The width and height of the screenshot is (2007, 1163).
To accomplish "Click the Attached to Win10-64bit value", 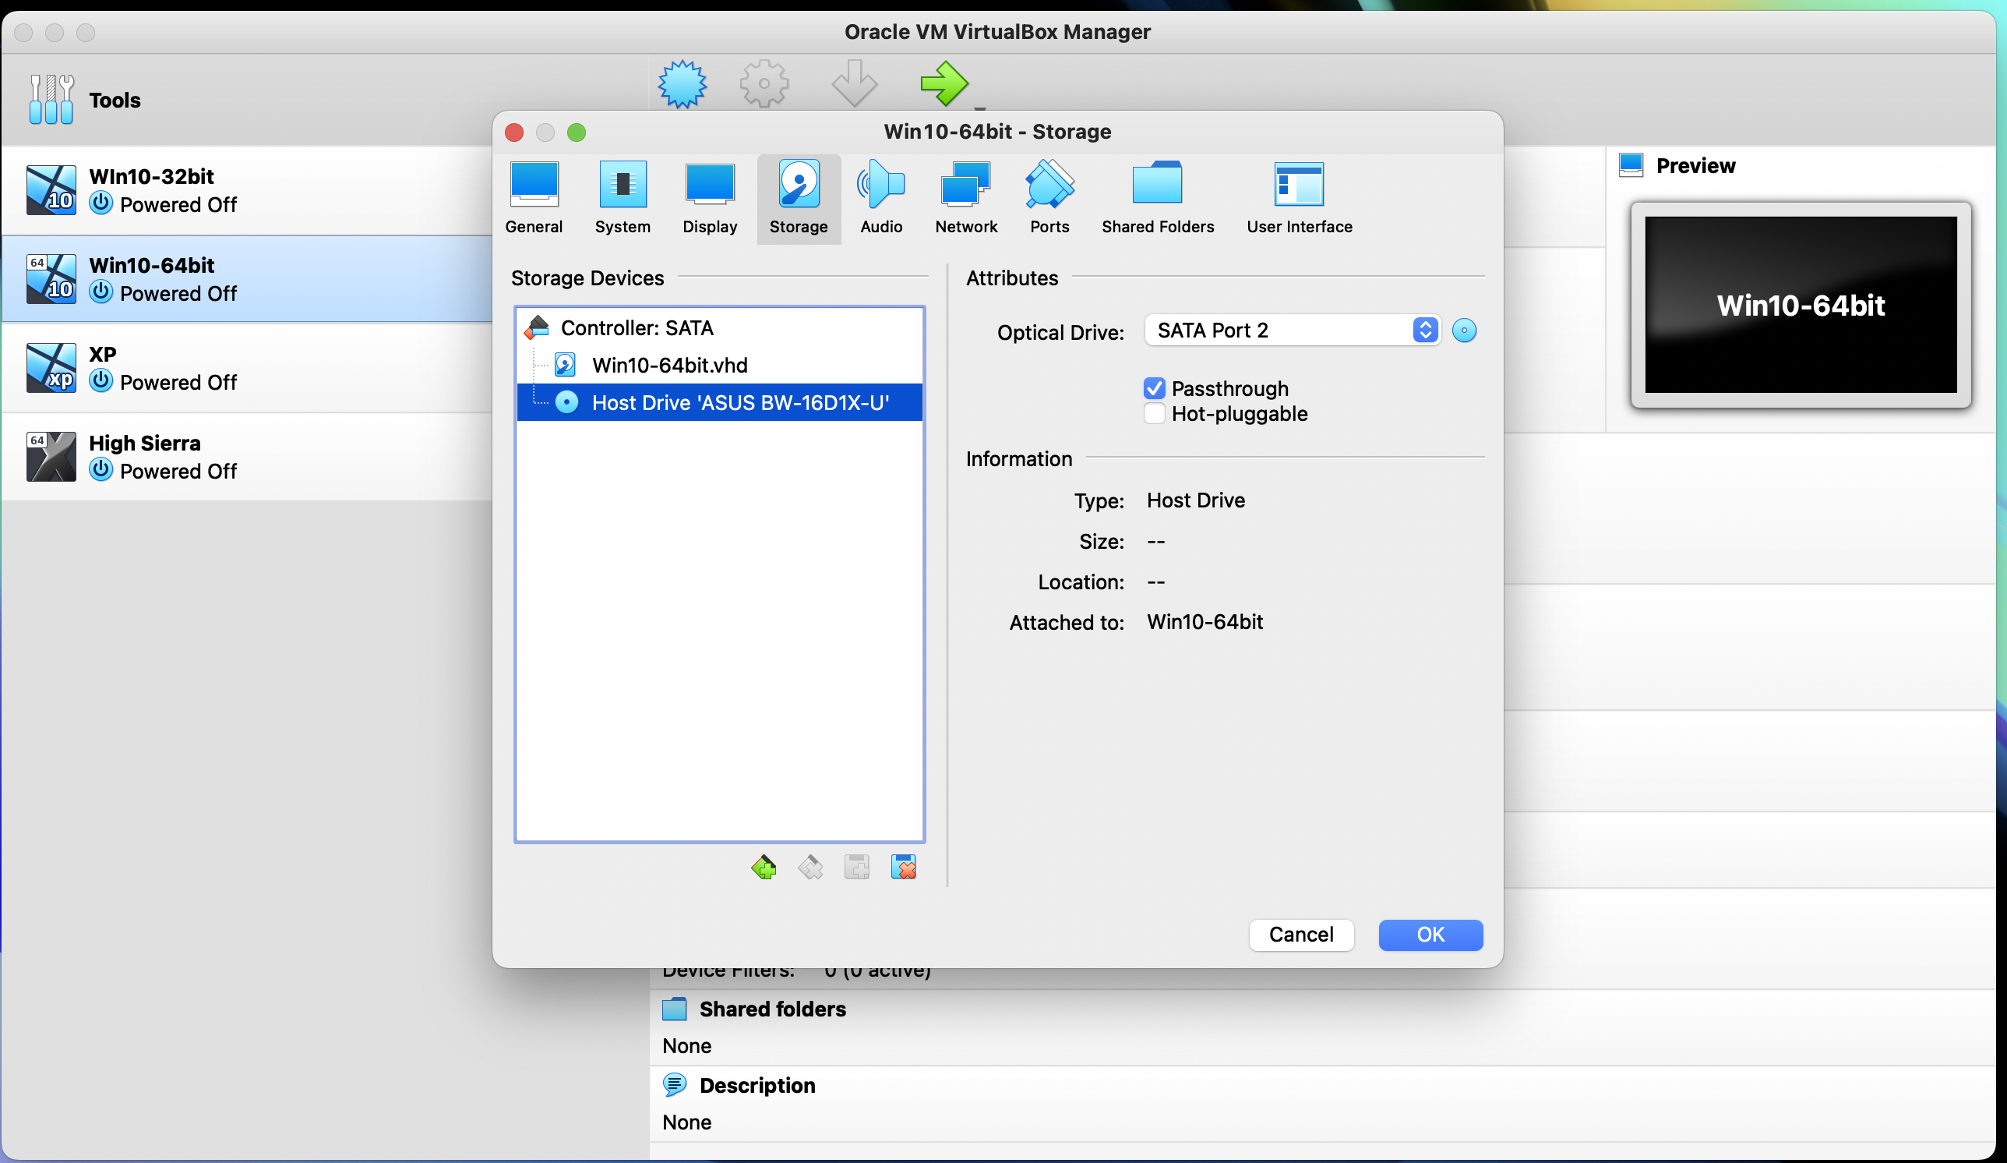I will [1205, 621].
